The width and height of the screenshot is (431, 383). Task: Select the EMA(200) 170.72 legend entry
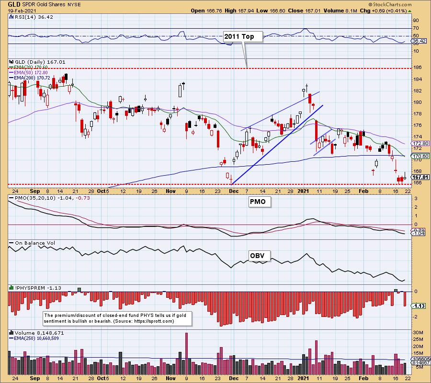29,78
